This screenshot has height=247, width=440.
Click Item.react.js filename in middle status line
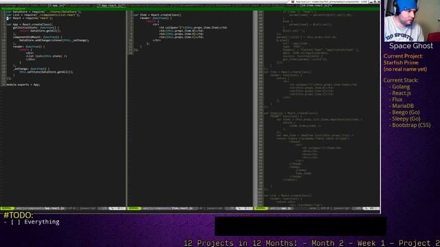181,209
